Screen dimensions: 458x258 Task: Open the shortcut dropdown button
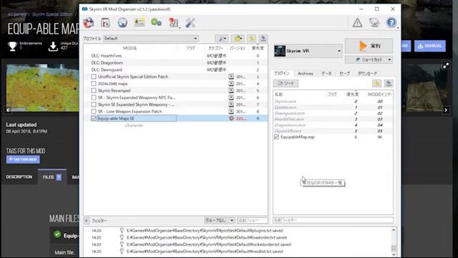coord(369,59)
